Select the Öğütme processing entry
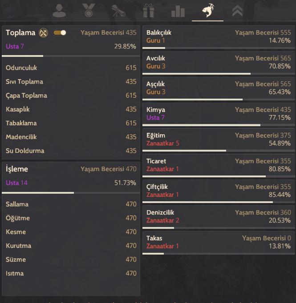Image resolution: width=296 pixels, height=303 pixels. pyautogui.click(x=71, y=218)
